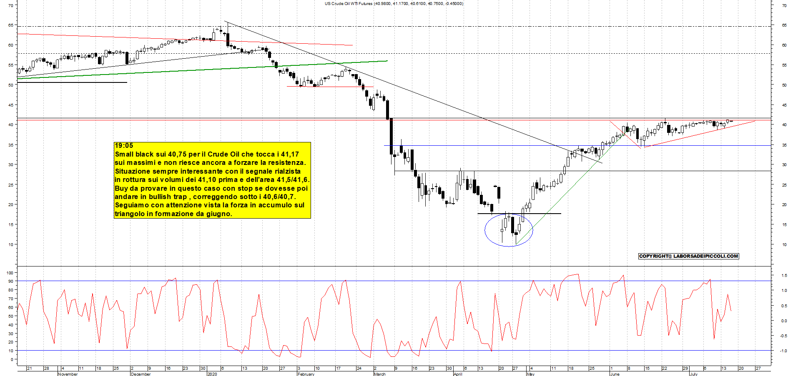Viewport: 788px width, 376px height.
Task: Click the 70 price label on the left axis
Action: pos(10,5)
